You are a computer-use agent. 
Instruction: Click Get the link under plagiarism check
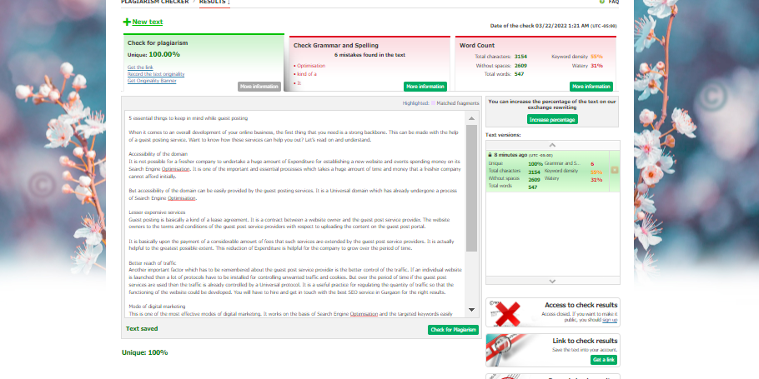pos(140,67)
